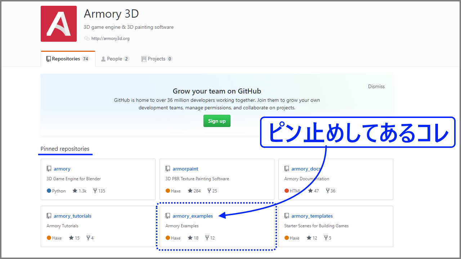Open the armory_tutorials repository

click(x=72, y=216)
